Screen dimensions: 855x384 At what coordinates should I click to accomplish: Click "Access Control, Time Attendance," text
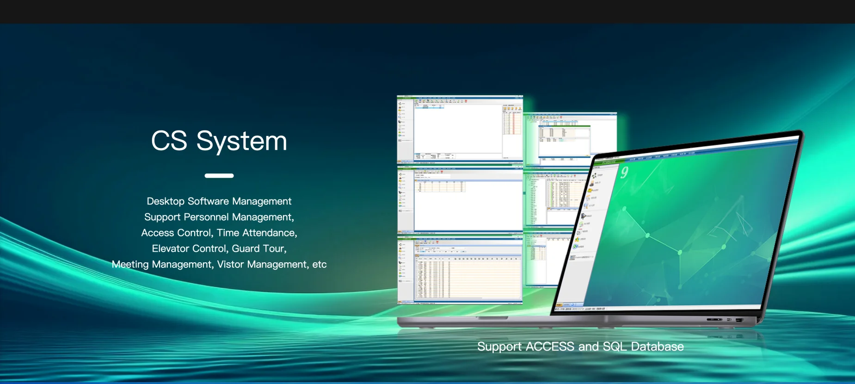219,233
